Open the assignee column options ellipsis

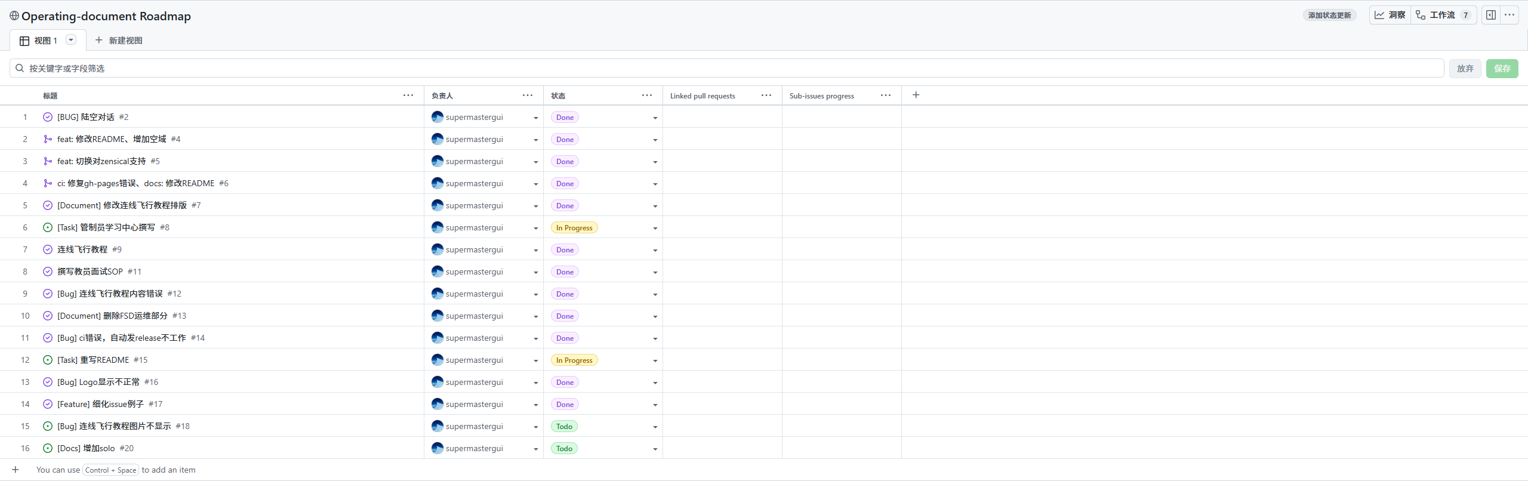tap(528, 95)
